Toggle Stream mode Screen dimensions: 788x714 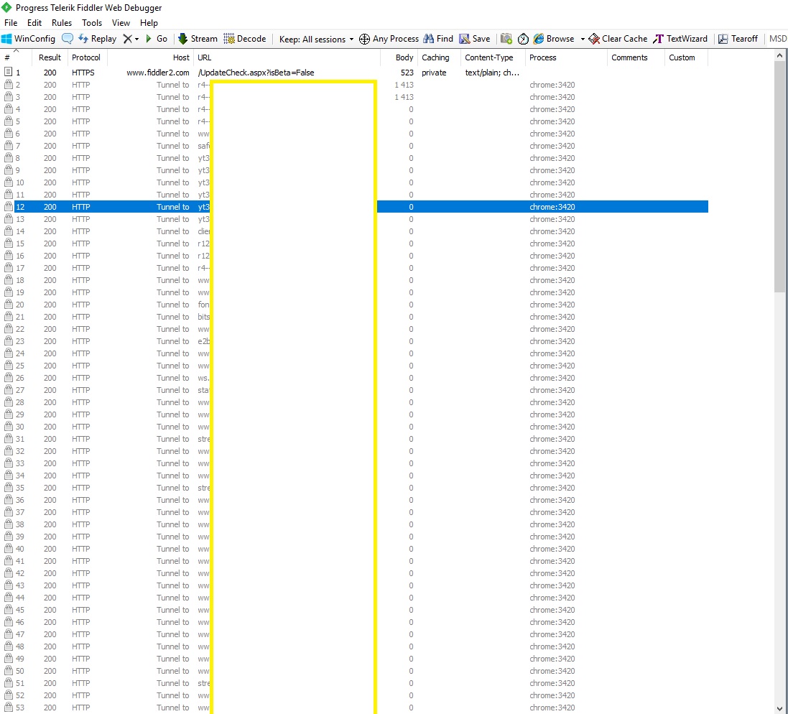[x=198, y=39]
